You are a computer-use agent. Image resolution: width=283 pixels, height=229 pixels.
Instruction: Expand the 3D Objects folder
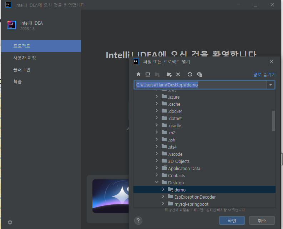click(157, 161)
